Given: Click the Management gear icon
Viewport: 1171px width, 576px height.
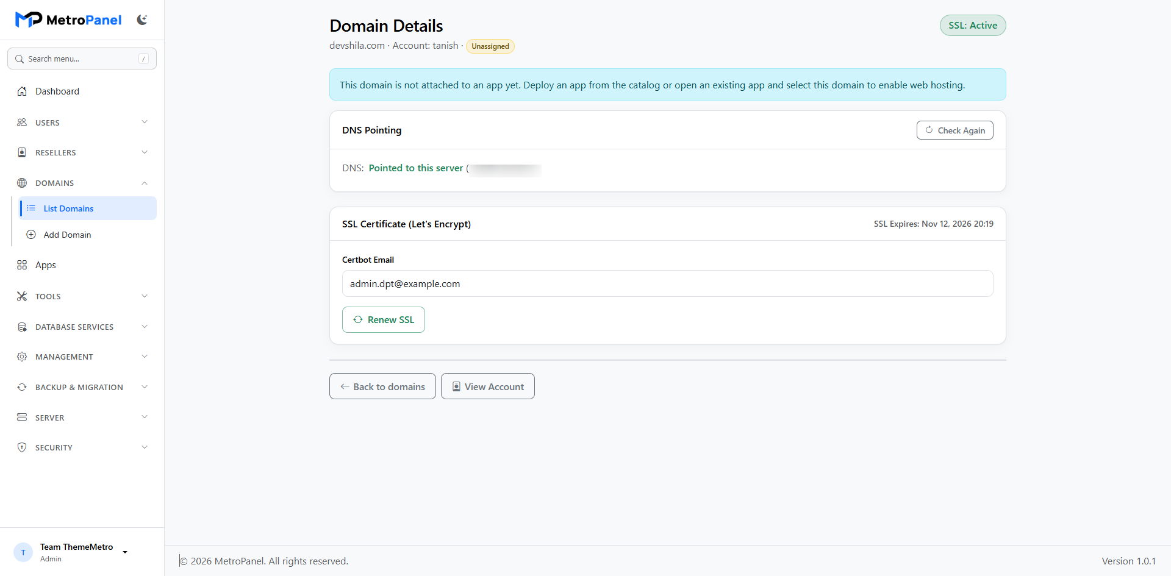Looking at the screenshot, I should 22,357.
